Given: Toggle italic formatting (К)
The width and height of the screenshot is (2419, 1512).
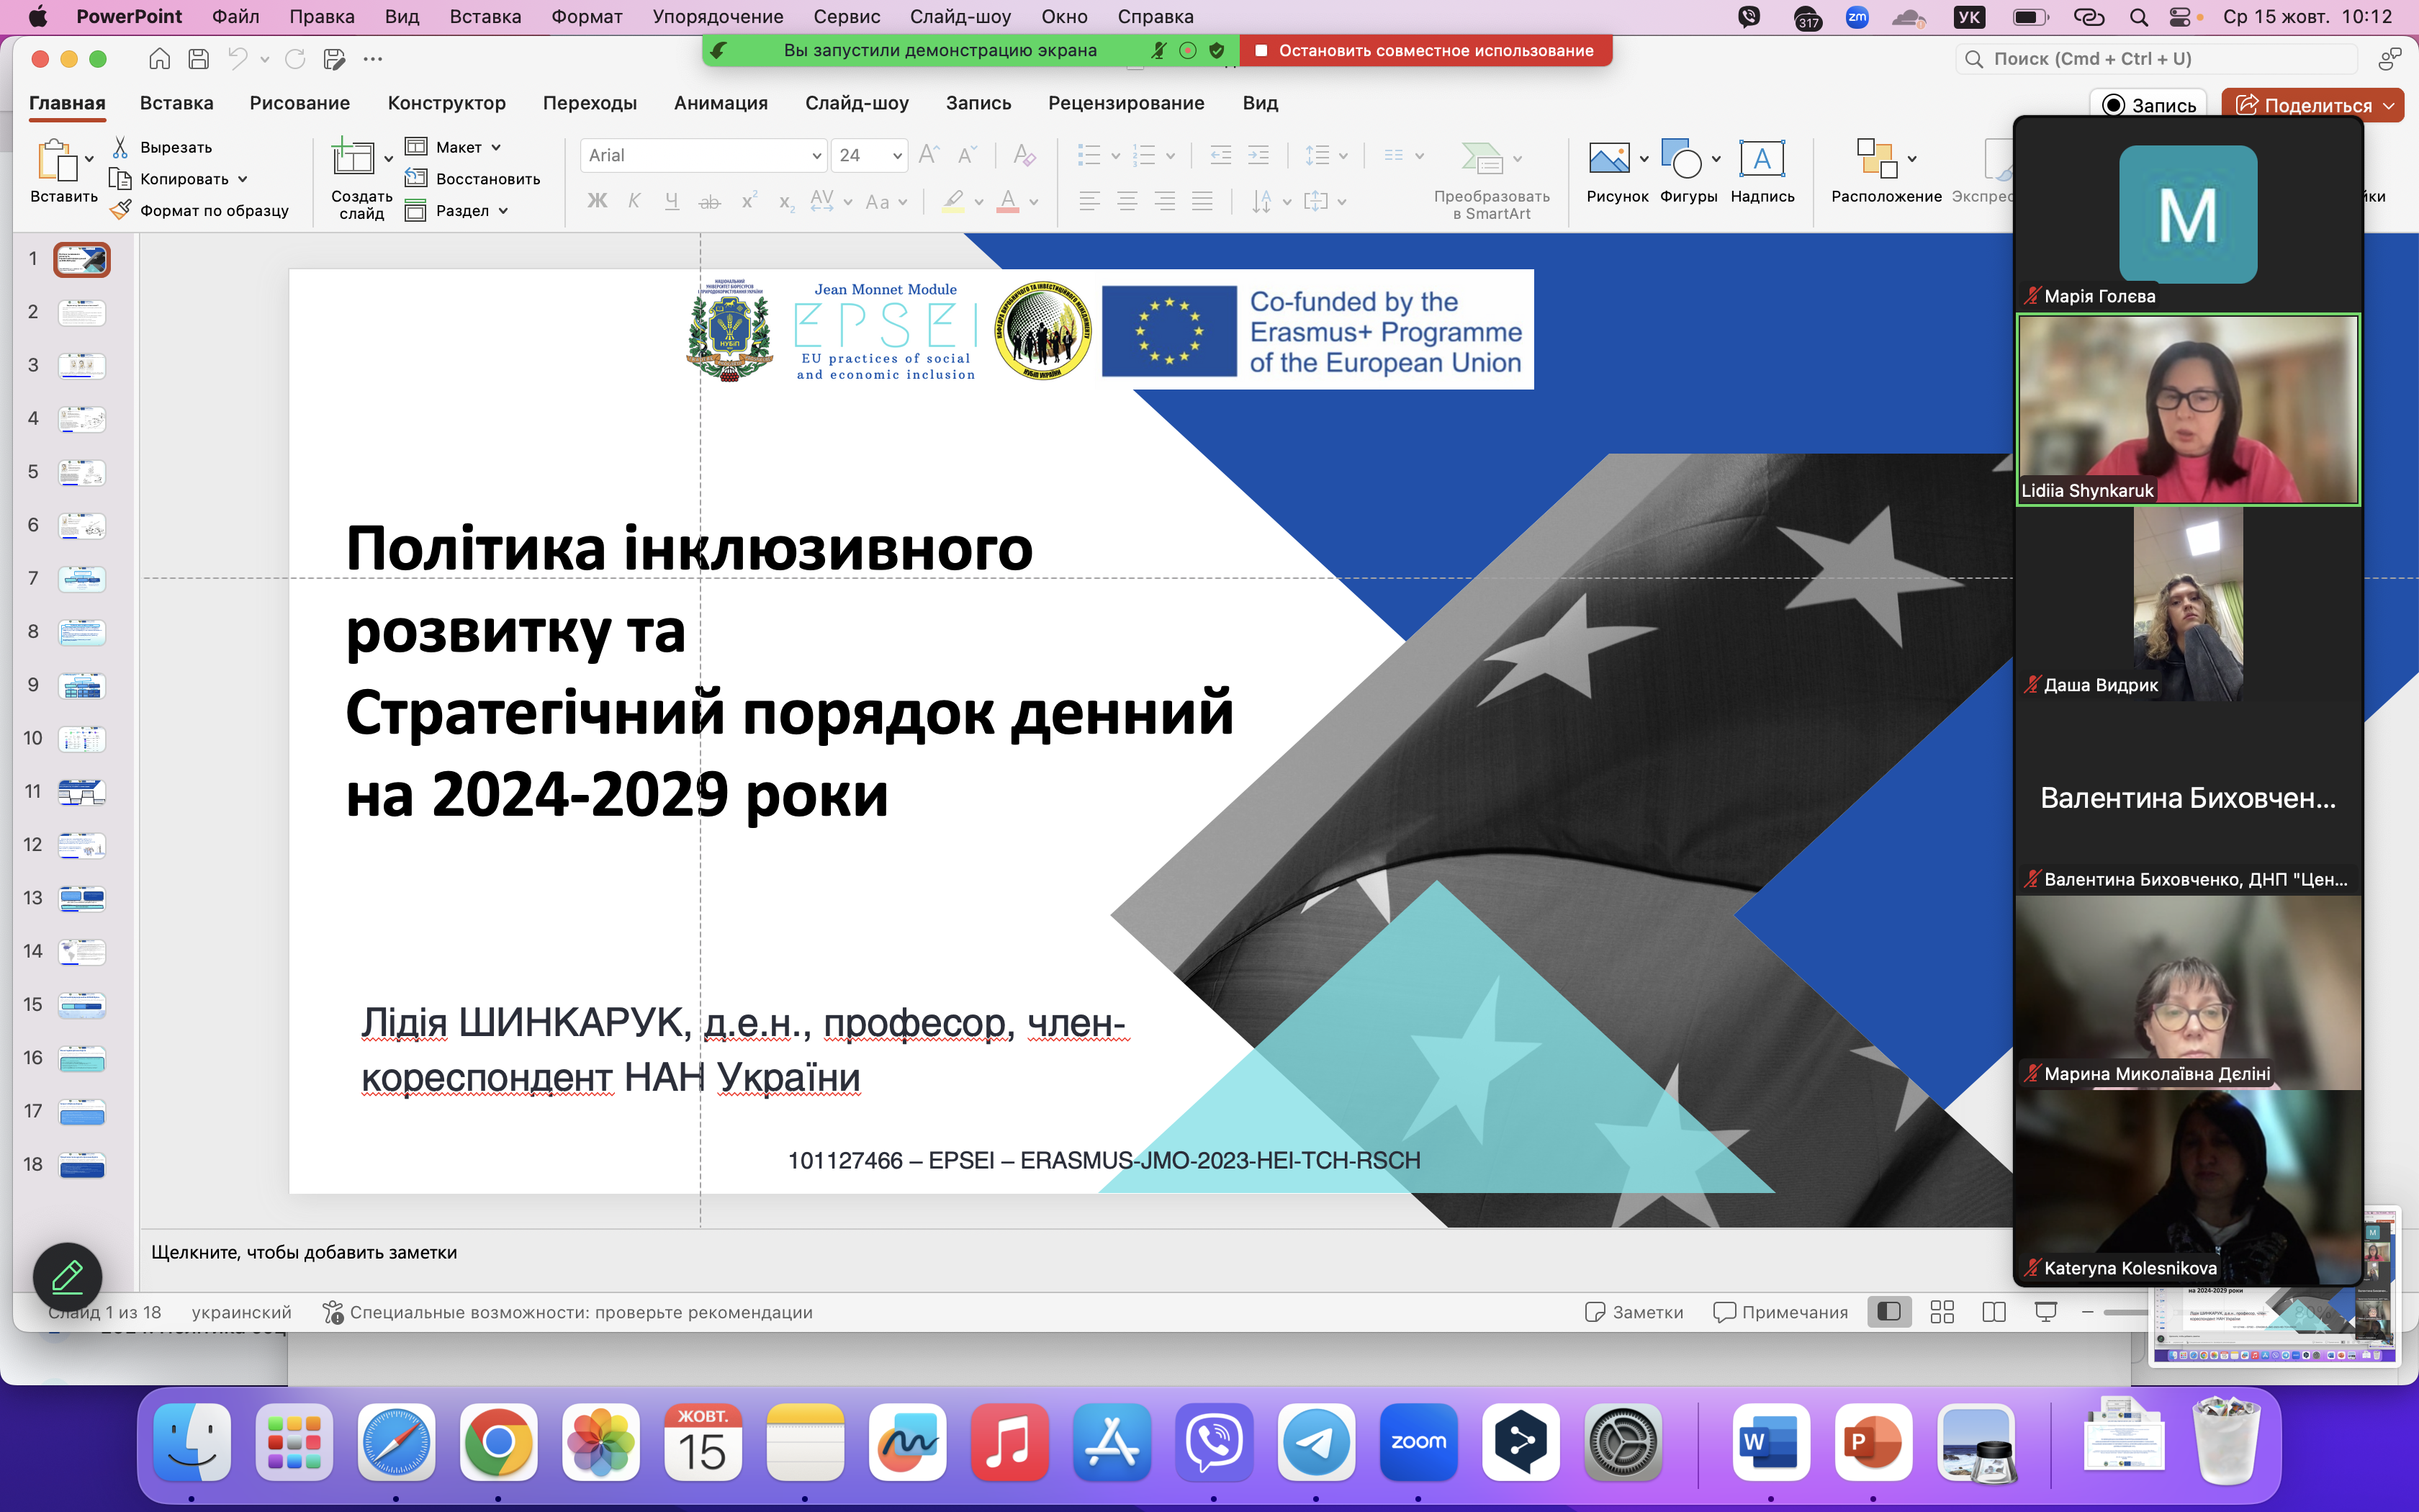Looking at the screenshot, I should coord(634,201).
